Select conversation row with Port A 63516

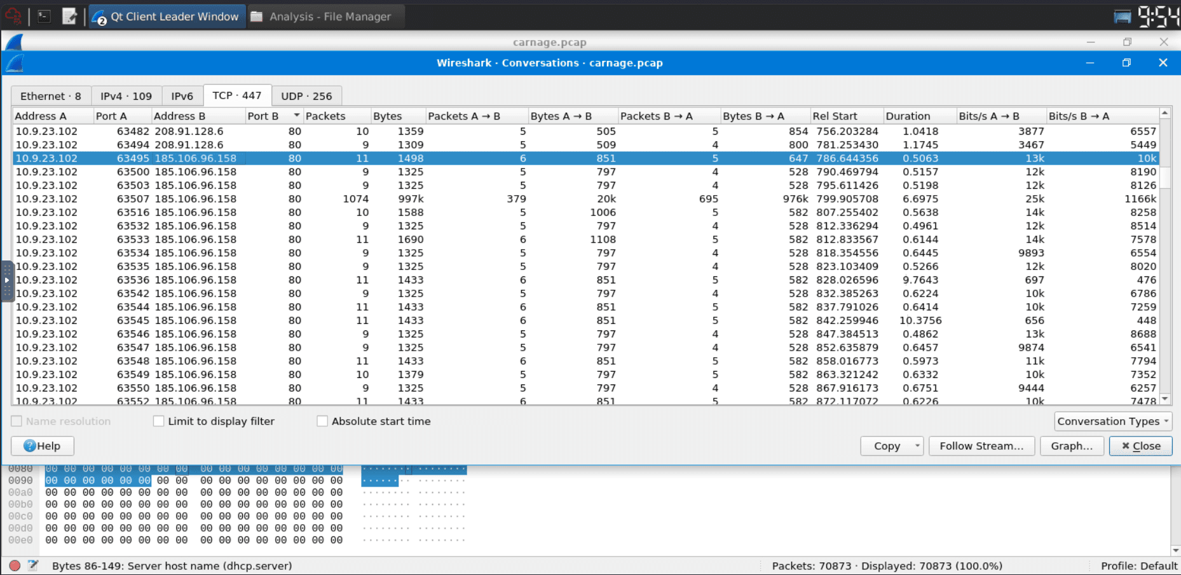click(585, 212)
